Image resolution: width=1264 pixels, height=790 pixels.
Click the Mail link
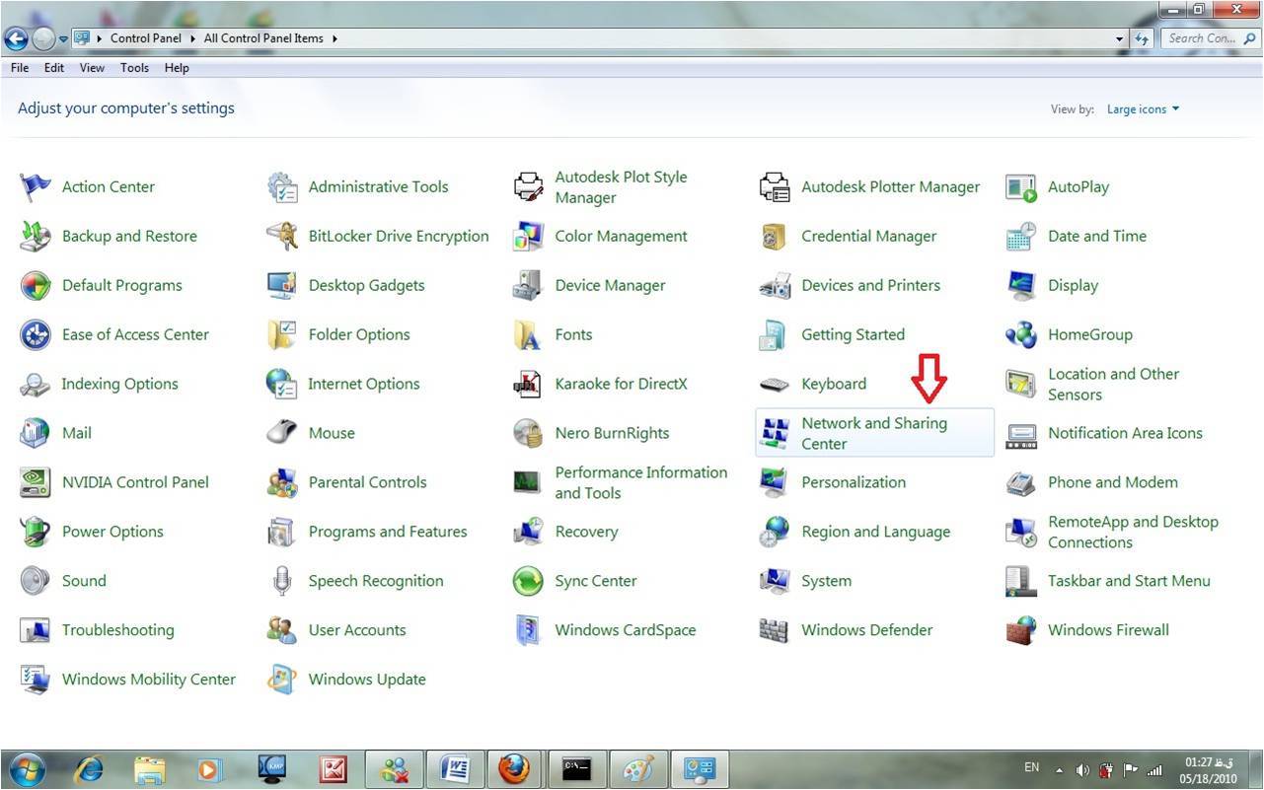pos(77,433)
